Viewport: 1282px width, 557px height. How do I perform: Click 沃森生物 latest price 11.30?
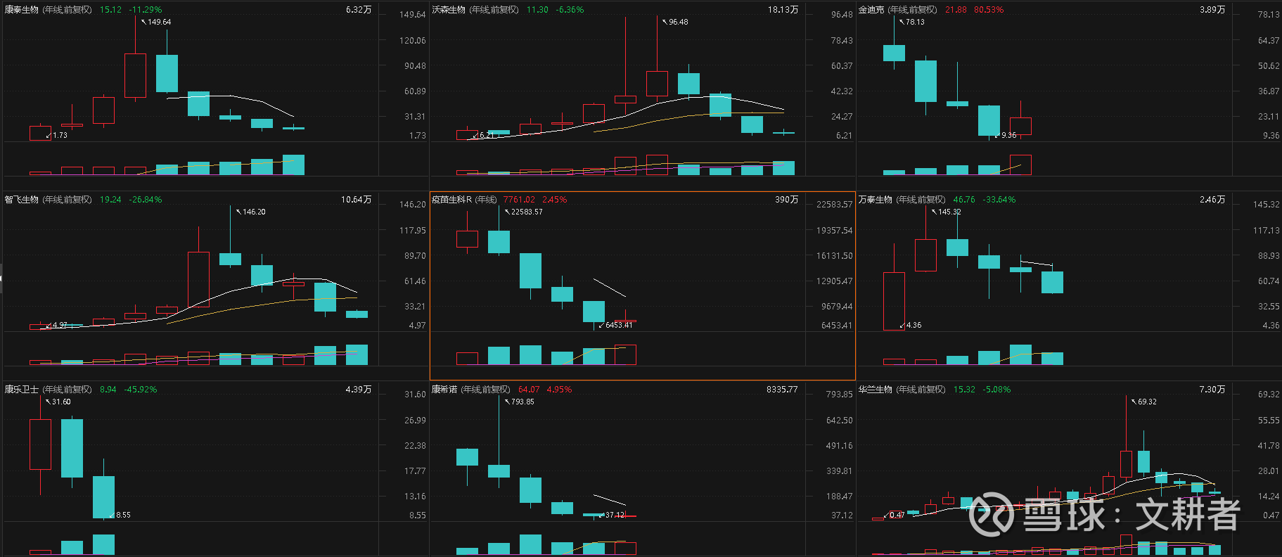tap(537, 10)
